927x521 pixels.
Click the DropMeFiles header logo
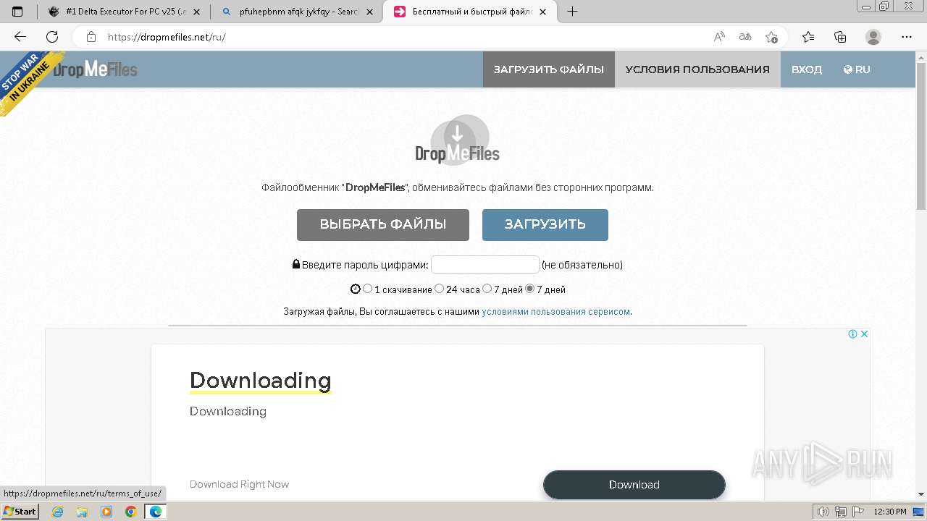point(95,69)
